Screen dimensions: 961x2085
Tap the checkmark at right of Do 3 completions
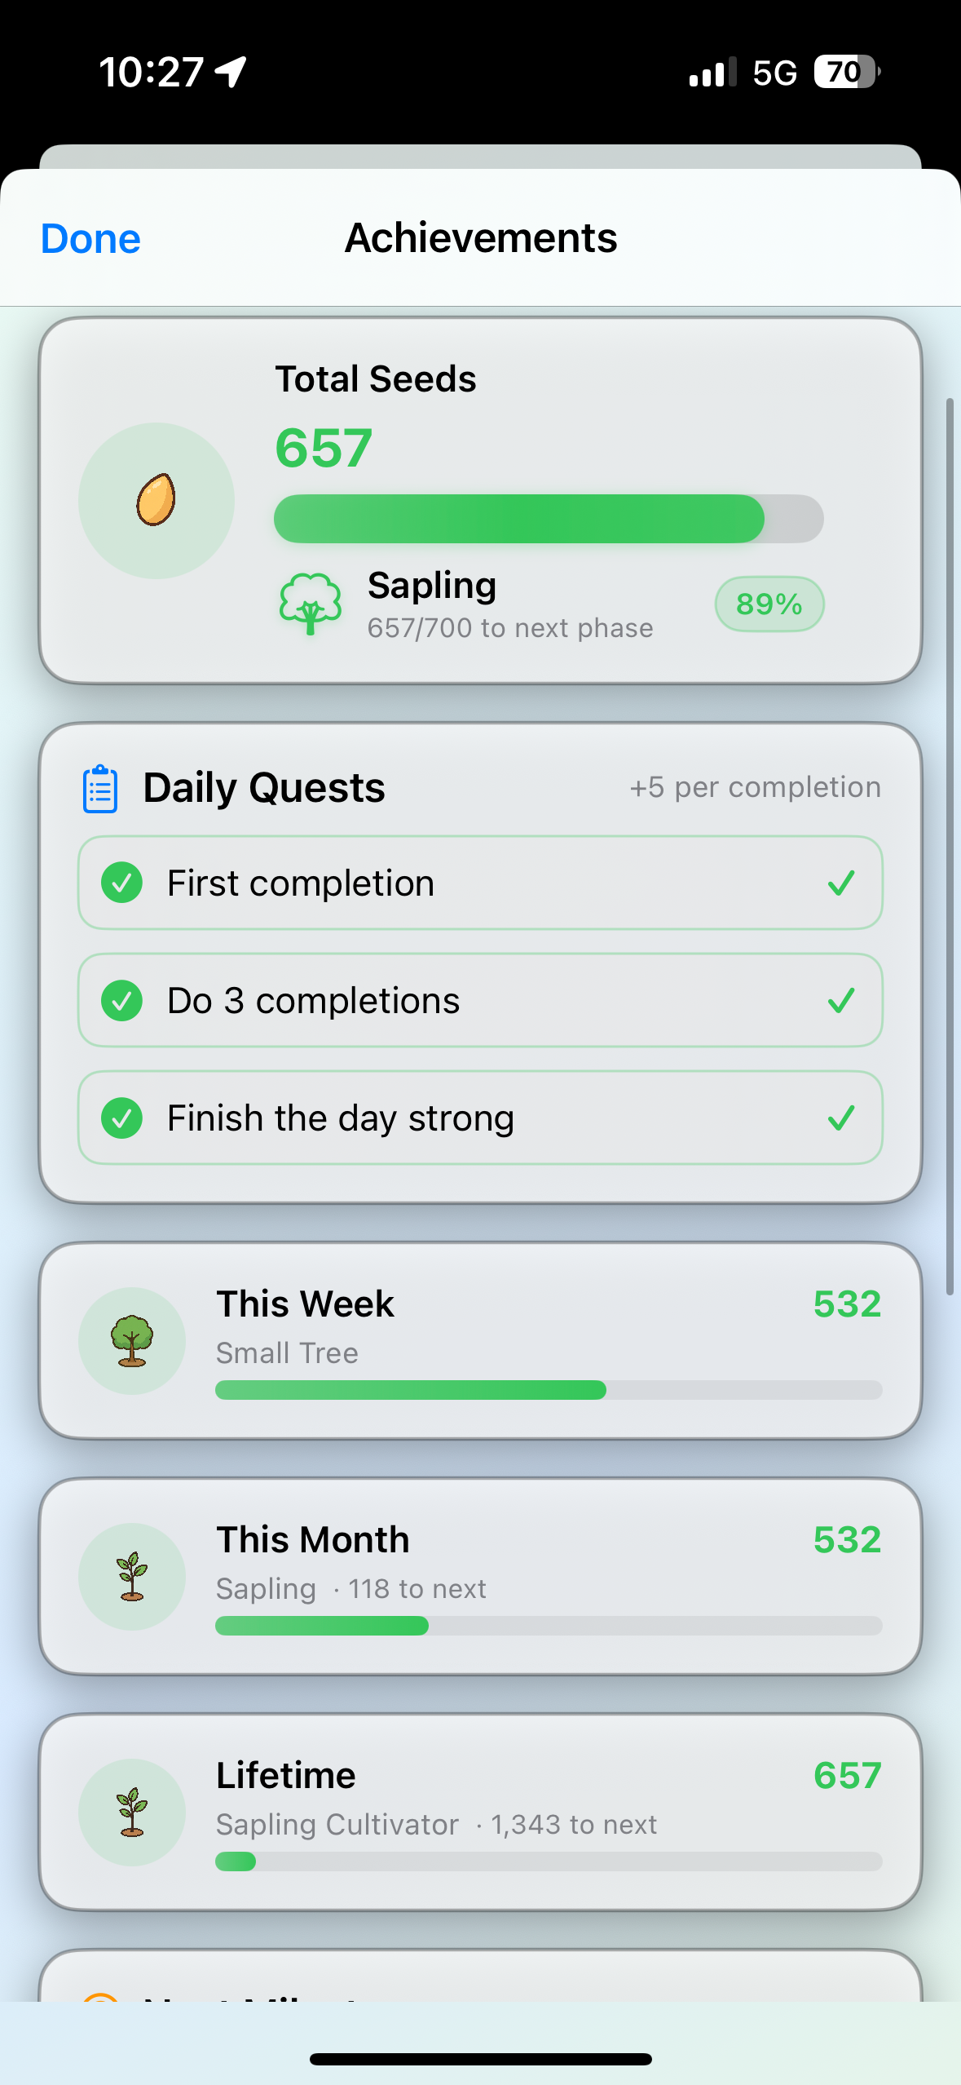pyautogui.click(x=840, y=1000)
